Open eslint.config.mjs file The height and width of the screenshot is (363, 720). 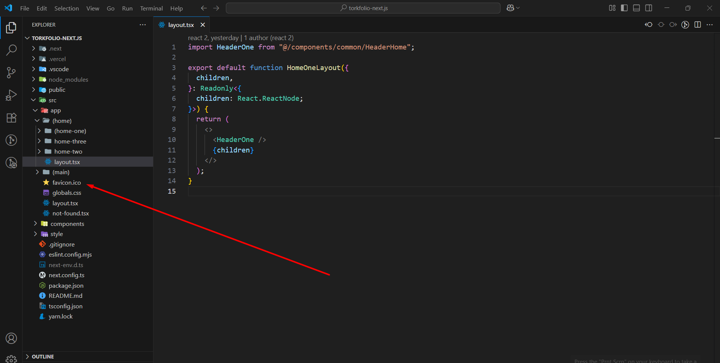(88, 255)
